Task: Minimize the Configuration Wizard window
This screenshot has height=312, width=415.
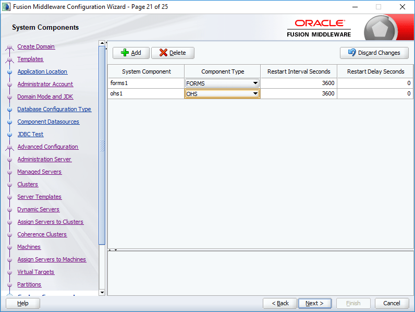Action: [x=355, y=7]
